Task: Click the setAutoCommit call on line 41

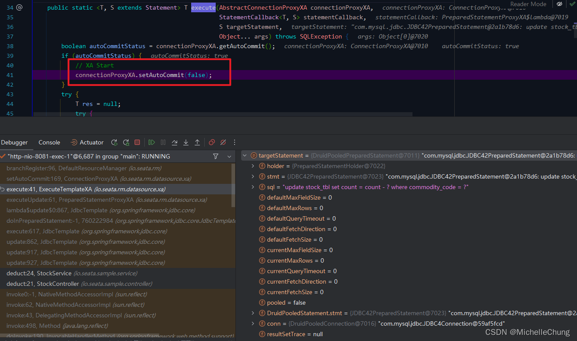Action: pos(162,75)
